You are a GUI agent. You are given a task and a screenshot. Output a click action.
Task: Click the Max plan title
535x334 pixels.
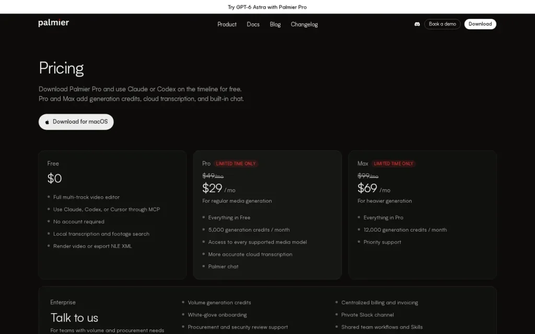363,163
